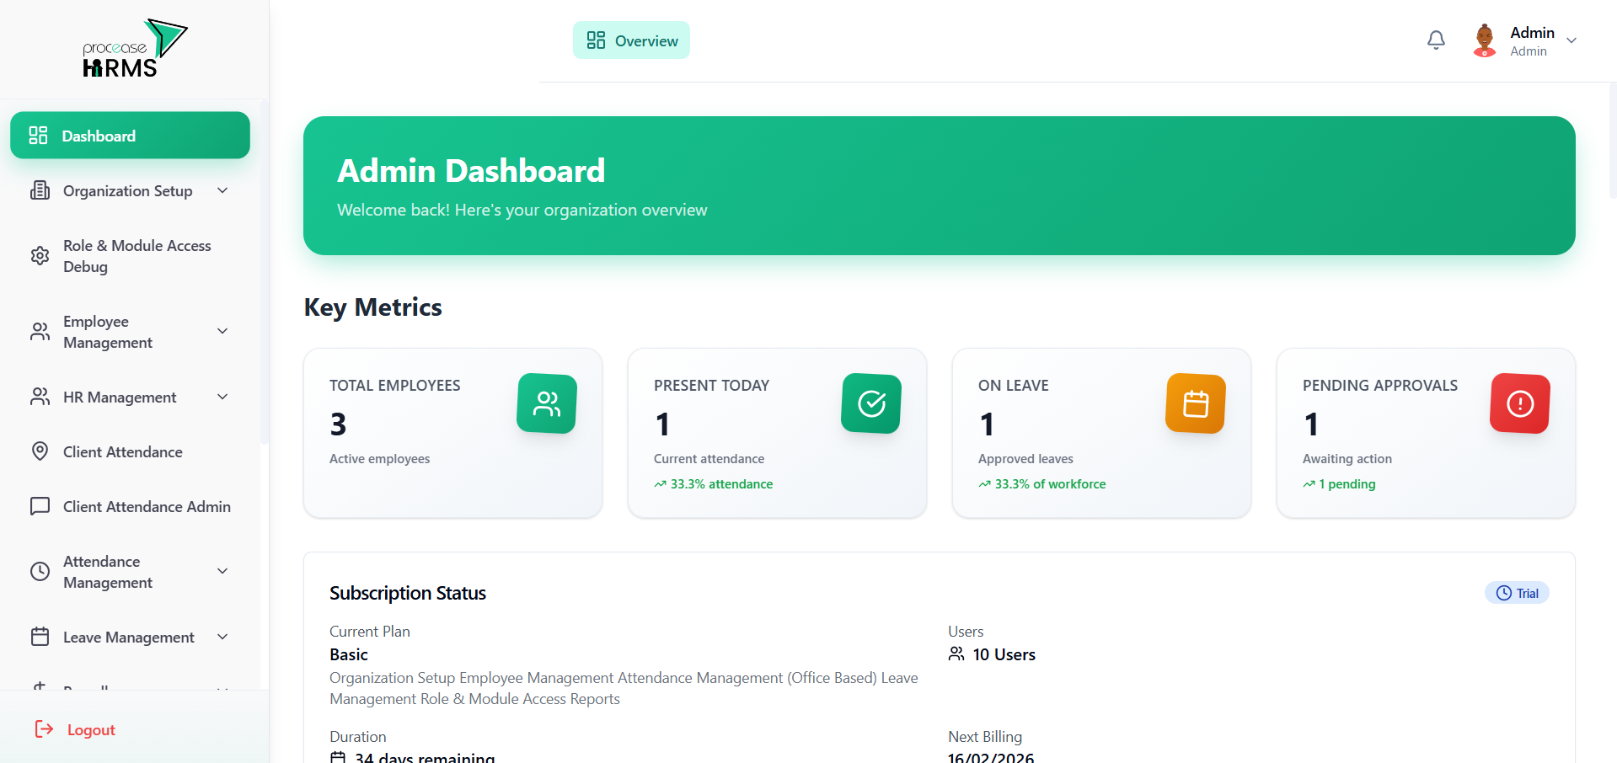Click the "10 Users" text
Screen dimensions: 1617x763
point(1004,654)
